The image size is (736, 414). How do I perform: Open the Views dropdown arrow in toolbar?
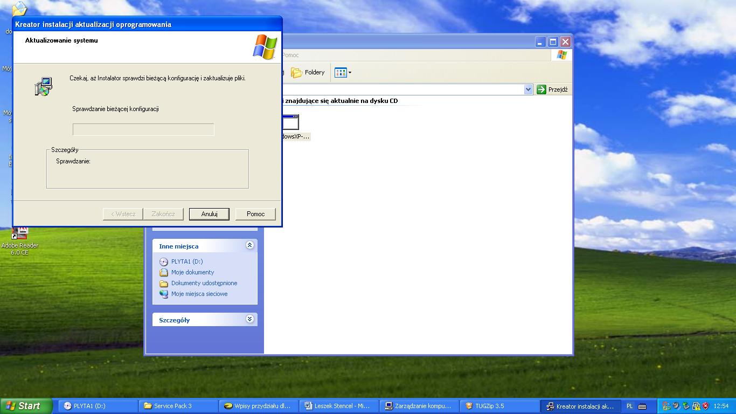click(350, 72)
